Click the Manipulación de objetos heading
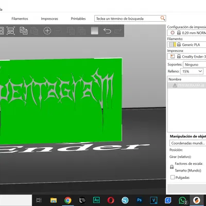 pos(188,136)
